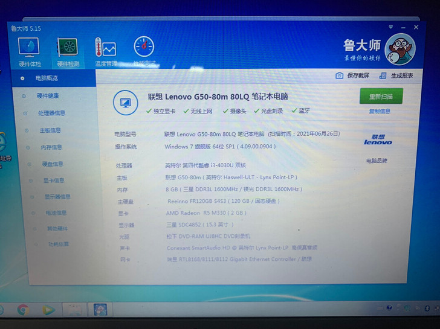Click the Windows 7 旗舰版 64位 SP1 value
The height and width of the screenshot is (329, 440).
220,147
